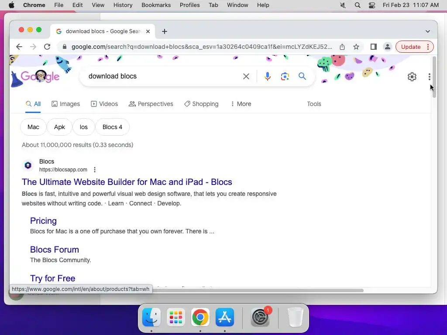Open the Profiles menu
This screenshot has width=447, height=335.
pyautogui.click(x=189, y=5)
